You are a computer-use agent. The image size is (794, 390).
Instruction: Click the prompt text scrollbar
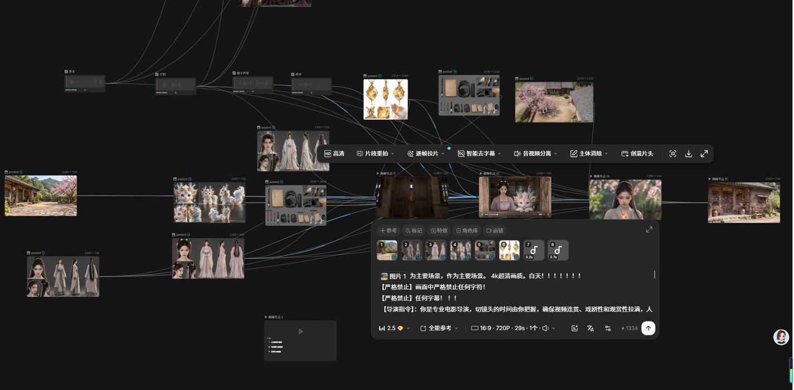(655, 275)
